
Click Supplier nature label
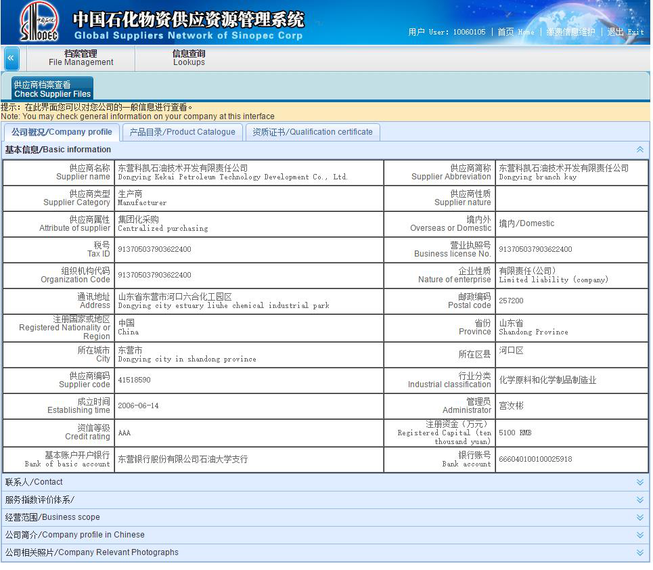coord(462,198)
